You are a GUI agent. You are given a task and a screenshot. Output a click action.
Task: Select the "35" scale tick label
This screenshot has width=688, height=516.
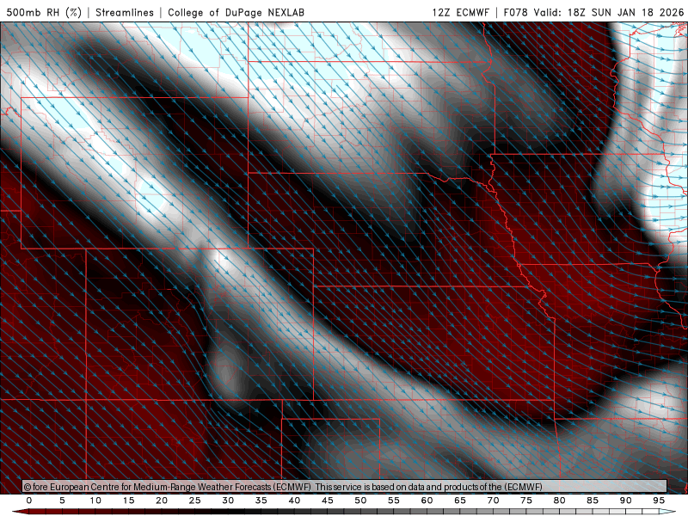click(261, 501)
